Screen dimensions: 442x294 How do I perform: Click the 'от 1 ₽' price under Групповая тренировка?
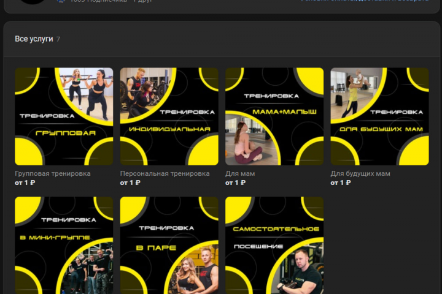coord(25,183)
